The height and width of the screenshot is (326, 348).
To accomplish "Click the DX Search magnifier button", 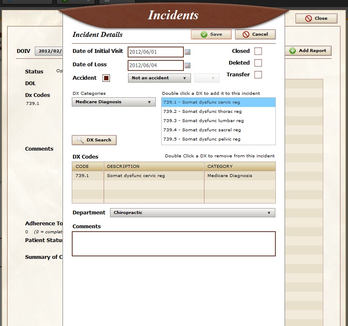I will [x=94, y=140].
